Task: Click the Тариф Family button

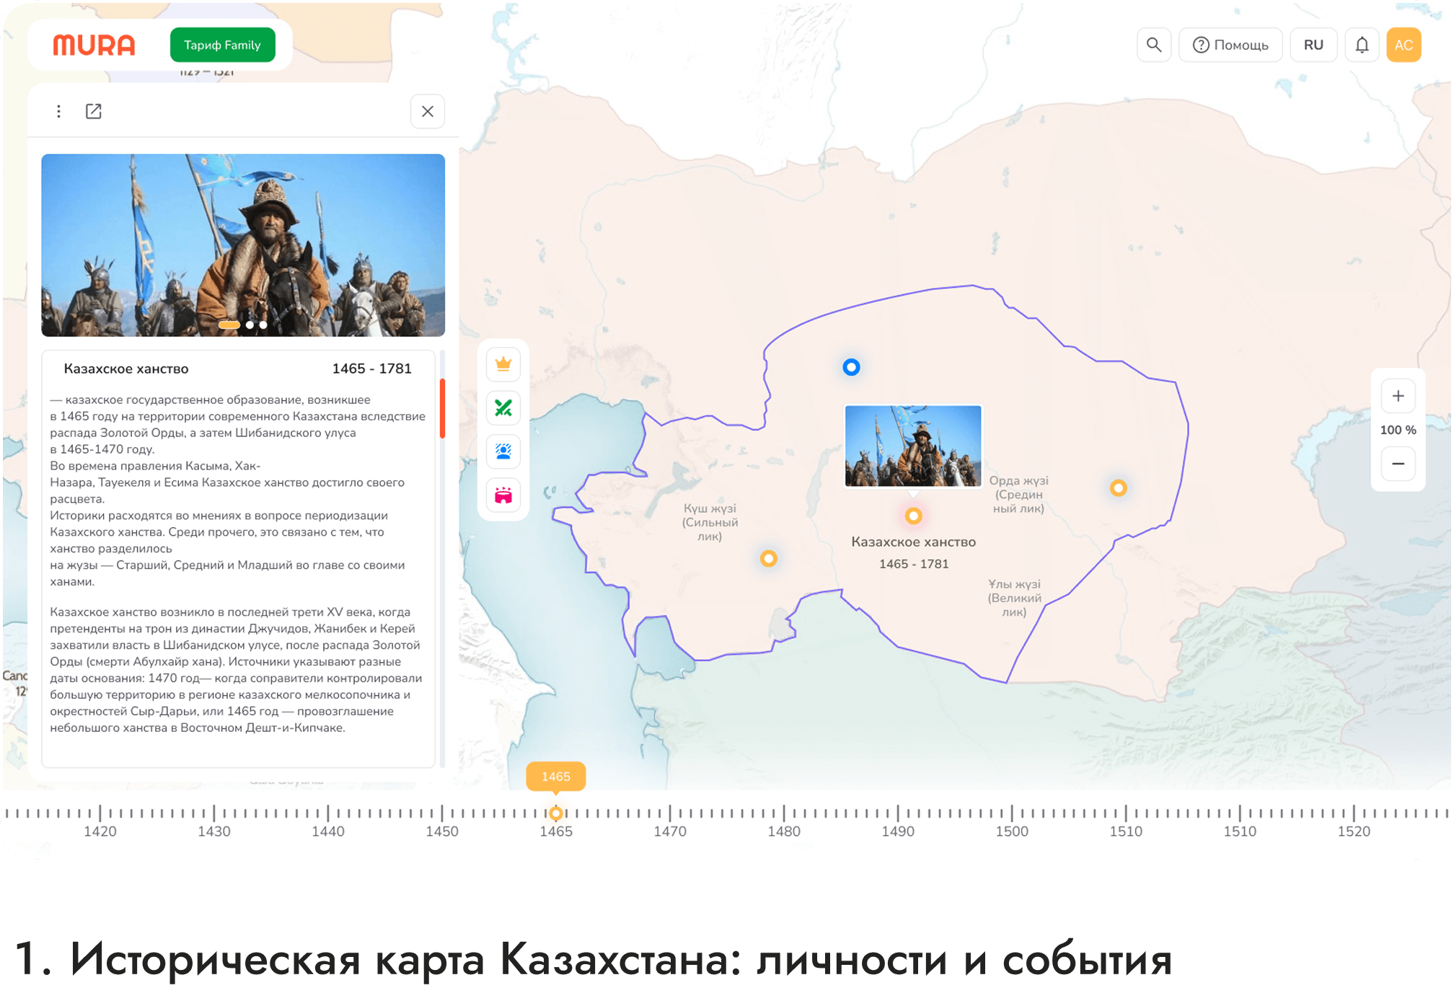Action: coord(222,45)
